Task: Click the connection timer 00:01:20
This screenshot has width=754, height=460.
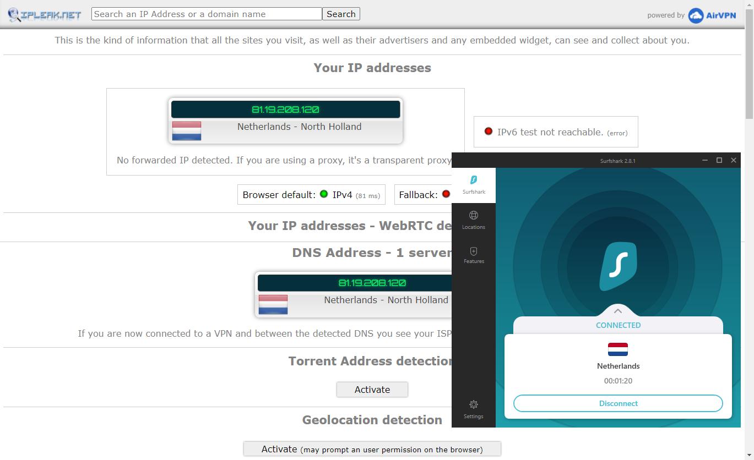Action: pyautogui.click(x=618, y=381)
